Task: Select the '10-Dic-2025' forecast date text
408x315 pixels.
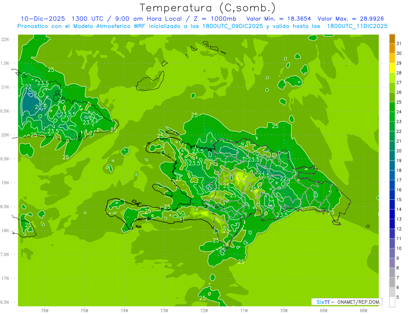Action: [x=43, y=18]
